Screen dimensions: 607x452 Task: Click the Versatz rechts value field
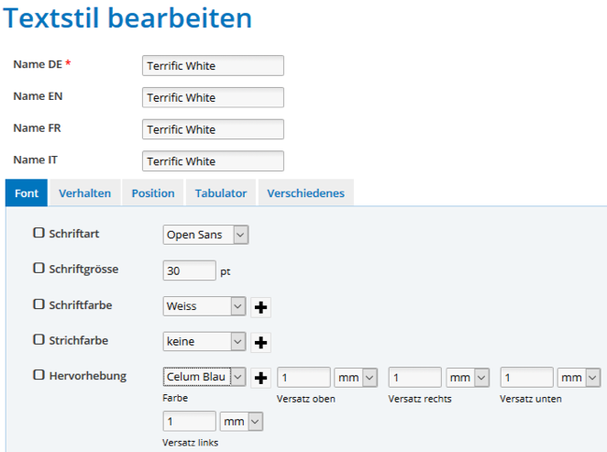click(415, 378)
